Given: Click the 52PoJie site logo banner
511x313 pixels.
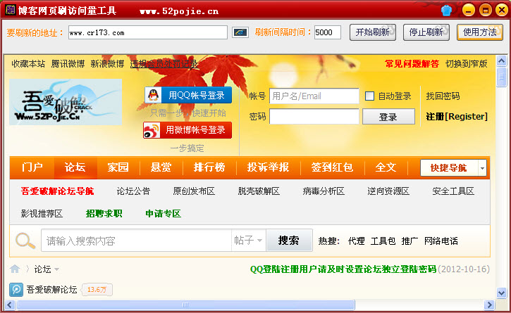Looking at the screenshot, I should point(66,102).
